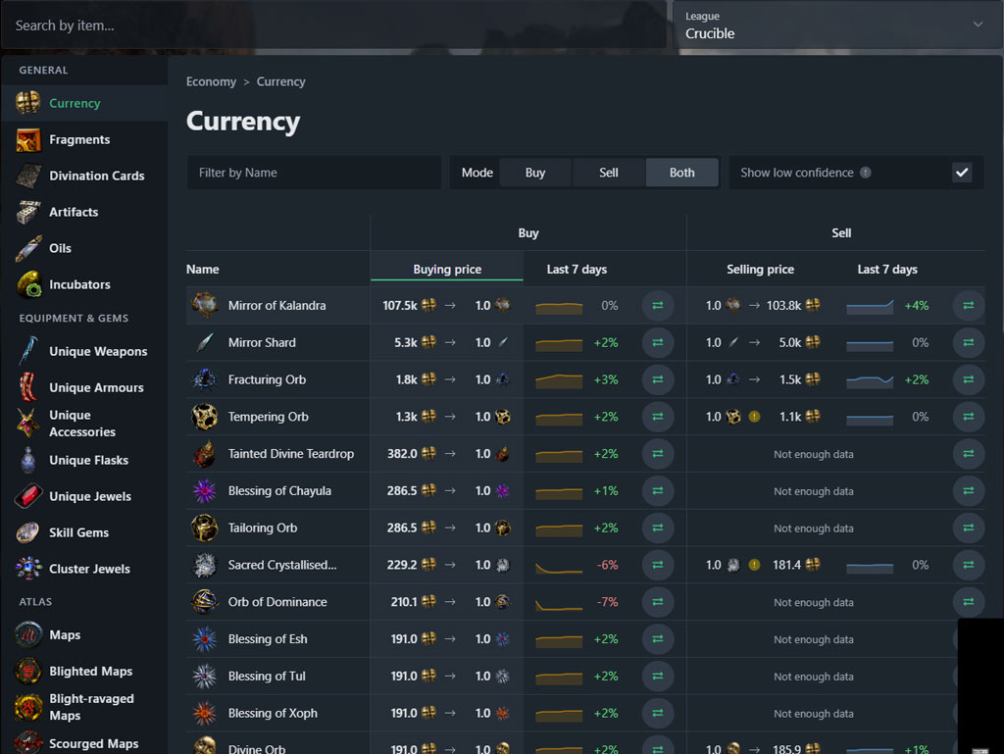The height and width of the screenshot is (754, 1004).
Task: Click the Fracturing Orb item icon
Action: tap(204, 379)
